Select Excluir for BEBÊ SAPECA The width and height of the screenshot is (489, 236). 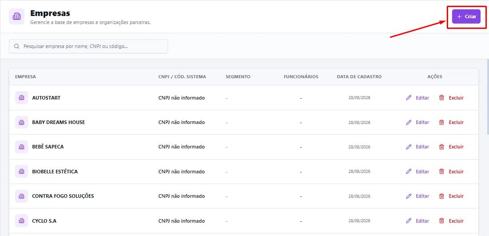[456, 147]
